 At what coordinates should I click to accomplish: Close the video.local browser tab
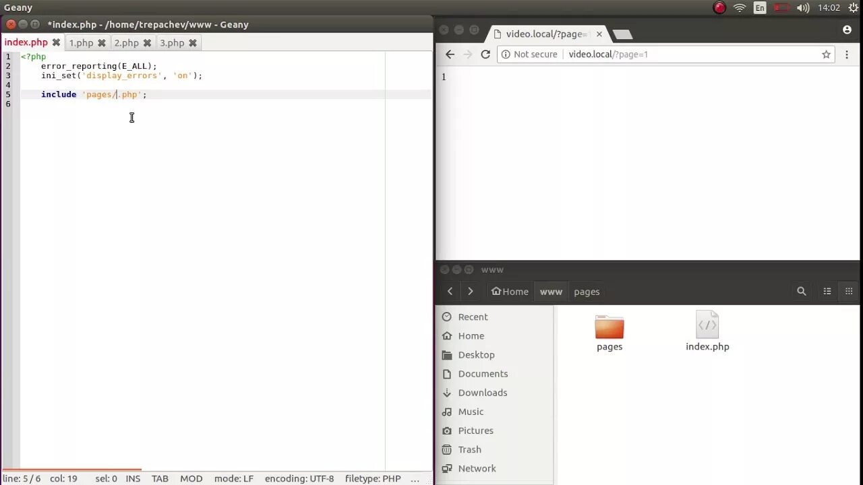[x=599, y=34]
